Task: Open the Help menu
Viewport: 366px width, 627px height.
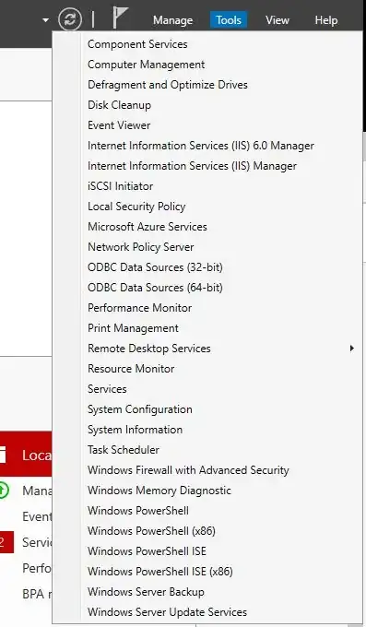Action: click(x=326, y=20)
